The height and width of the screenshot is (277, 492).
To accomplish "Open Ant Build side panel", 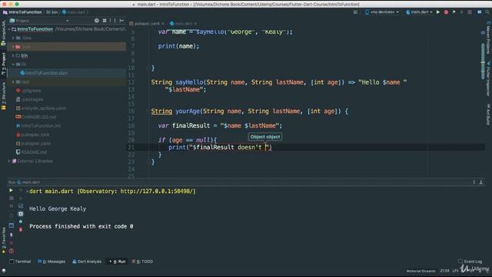I will (x=488, y=115).
